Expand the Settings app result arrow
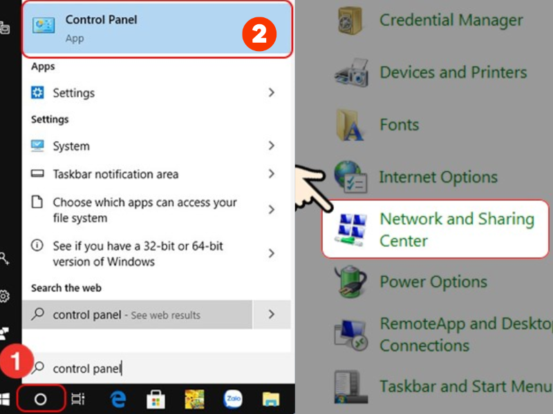553x414 pixels. click(271, 92)
